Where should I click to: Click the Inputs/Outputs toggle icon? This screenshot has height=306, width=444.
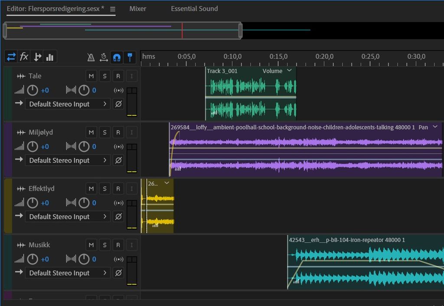(x=11, y=57)
